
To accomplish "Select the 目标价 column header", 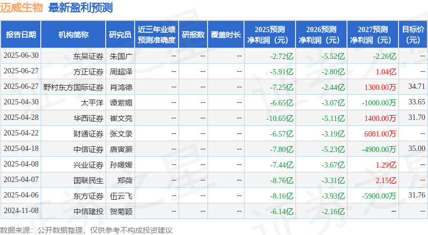I will click(414, 35).
